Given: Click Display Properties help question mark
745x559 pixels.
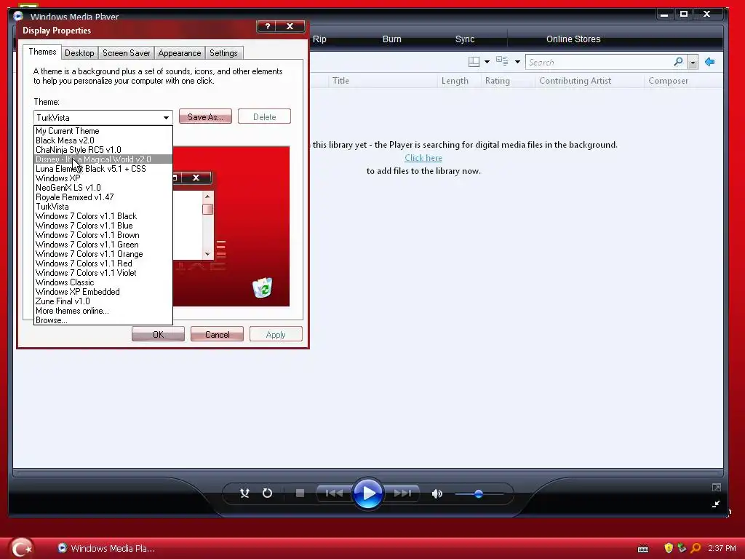Looking at the screenshot, I should pos(268,26).
